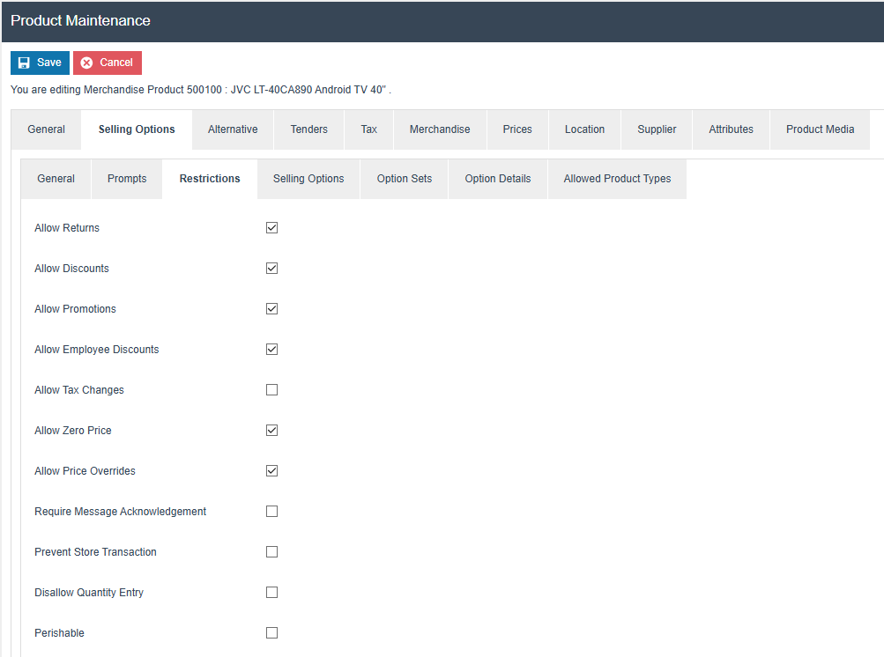Switch to the Prompts sub-tab
This screenshot has height=657, width=884.
pos(127,179)
